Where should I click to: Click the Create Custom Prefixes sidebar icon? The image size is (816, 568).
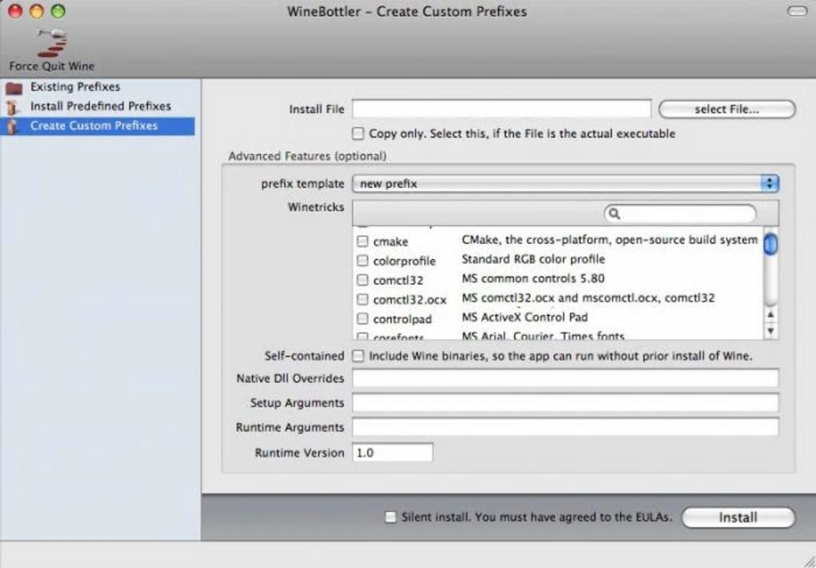13,126
